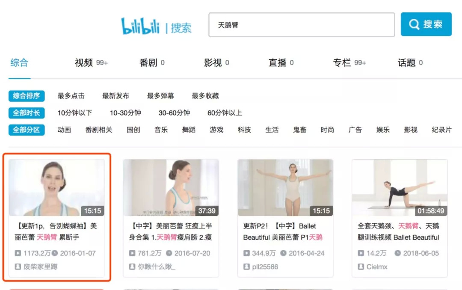The height and width of the screenshot is (290, 462).
Task: Click the search field containing 天鹅臂
Action: pyautogui.click(x=302, y=25)
